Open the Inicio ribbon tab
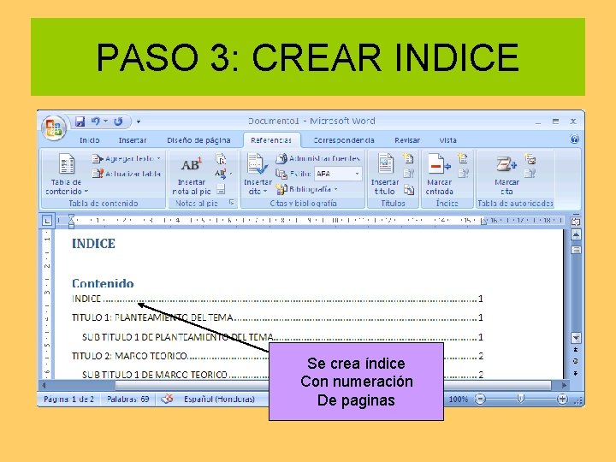The height and width of the screenshot is (462, 616). click(x=90, y=140)
